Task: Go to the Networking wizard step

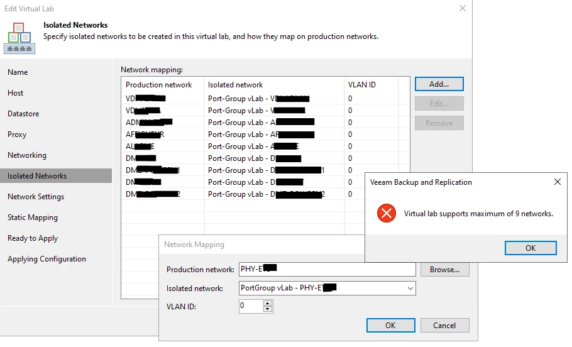Action: (27, 155)
